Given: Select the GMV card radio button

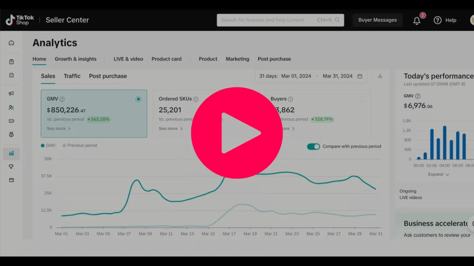Looking at the screenshot, I should (x=138, y=99).
